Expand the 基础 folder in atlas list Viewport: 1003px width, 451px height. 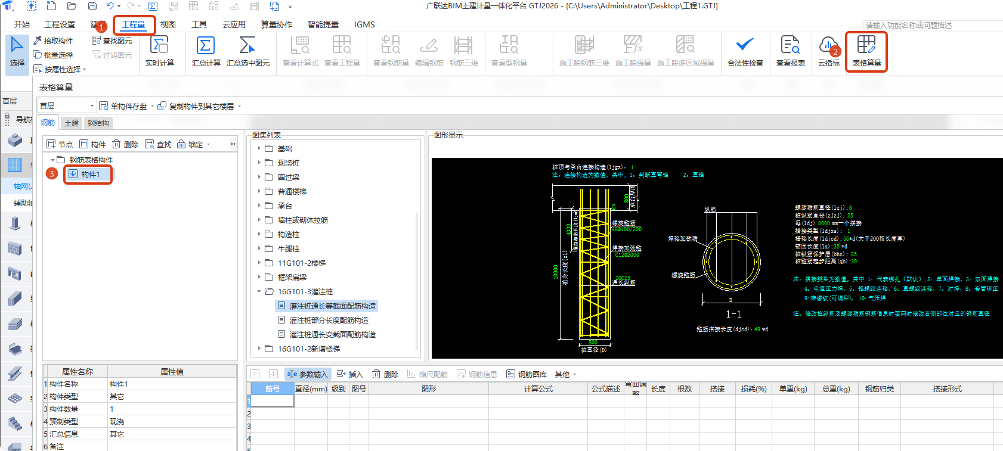pyautogui.click(x=259, y=148)
